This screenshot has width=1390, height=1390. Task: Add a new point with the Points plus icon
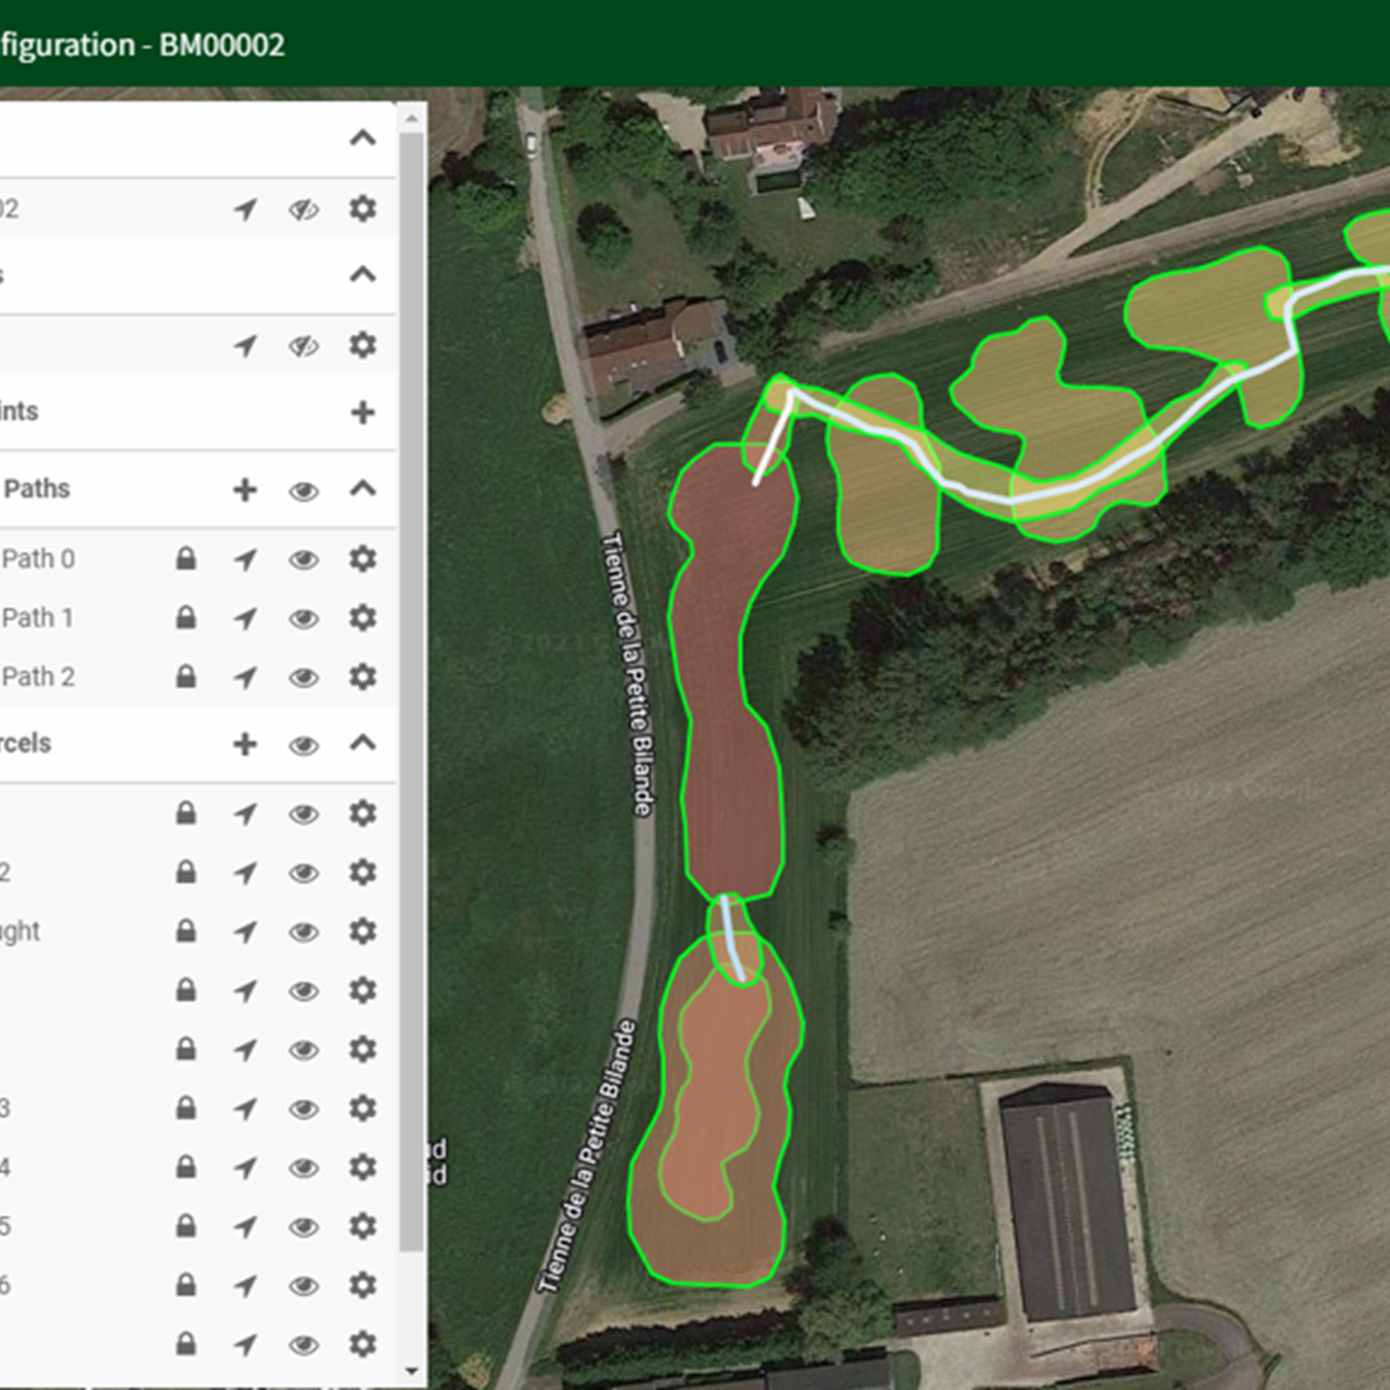click(x=362, y=412)
